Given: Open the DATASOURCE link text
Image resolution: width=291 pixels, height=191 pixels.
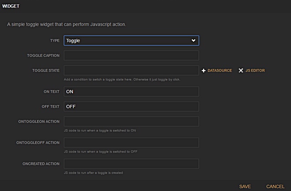Looking at the screenshot, I should coord(220,71).
